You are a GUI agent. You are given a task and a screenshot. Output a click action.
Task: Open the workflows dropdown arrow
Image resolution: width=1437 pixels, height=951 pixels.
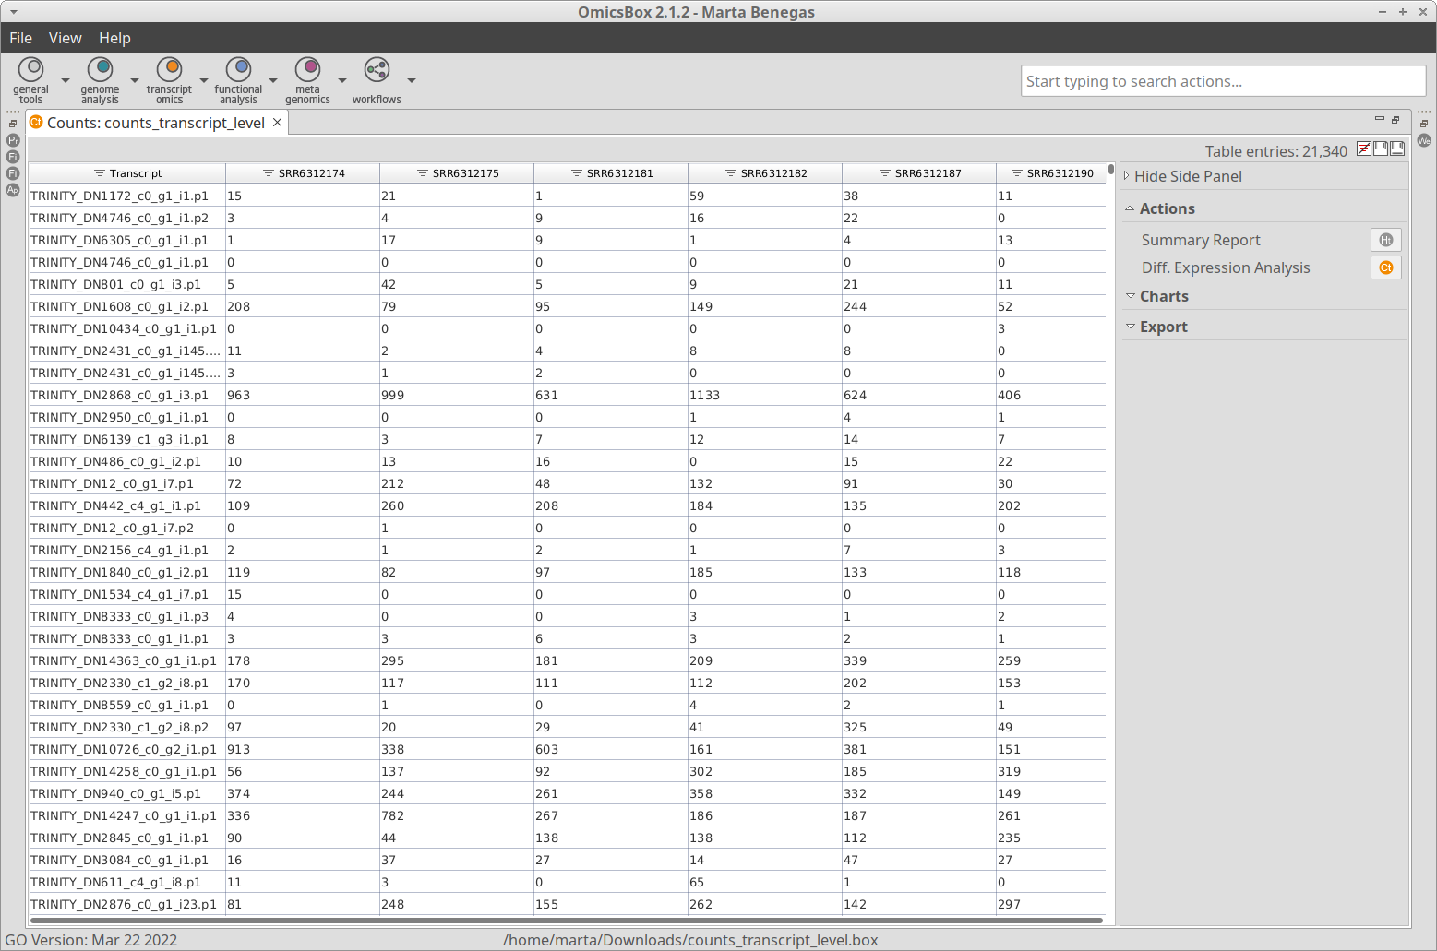(x=412, y=80)
